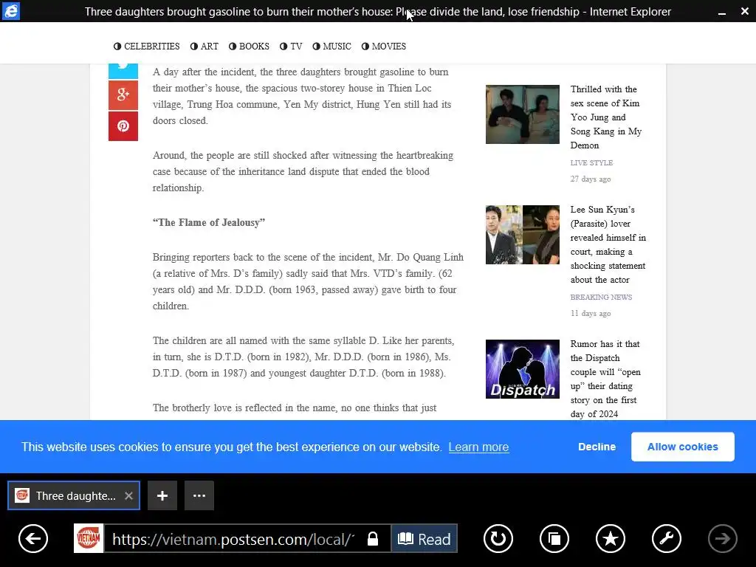
Task: Open the TV menu
Action: point(291,47)
